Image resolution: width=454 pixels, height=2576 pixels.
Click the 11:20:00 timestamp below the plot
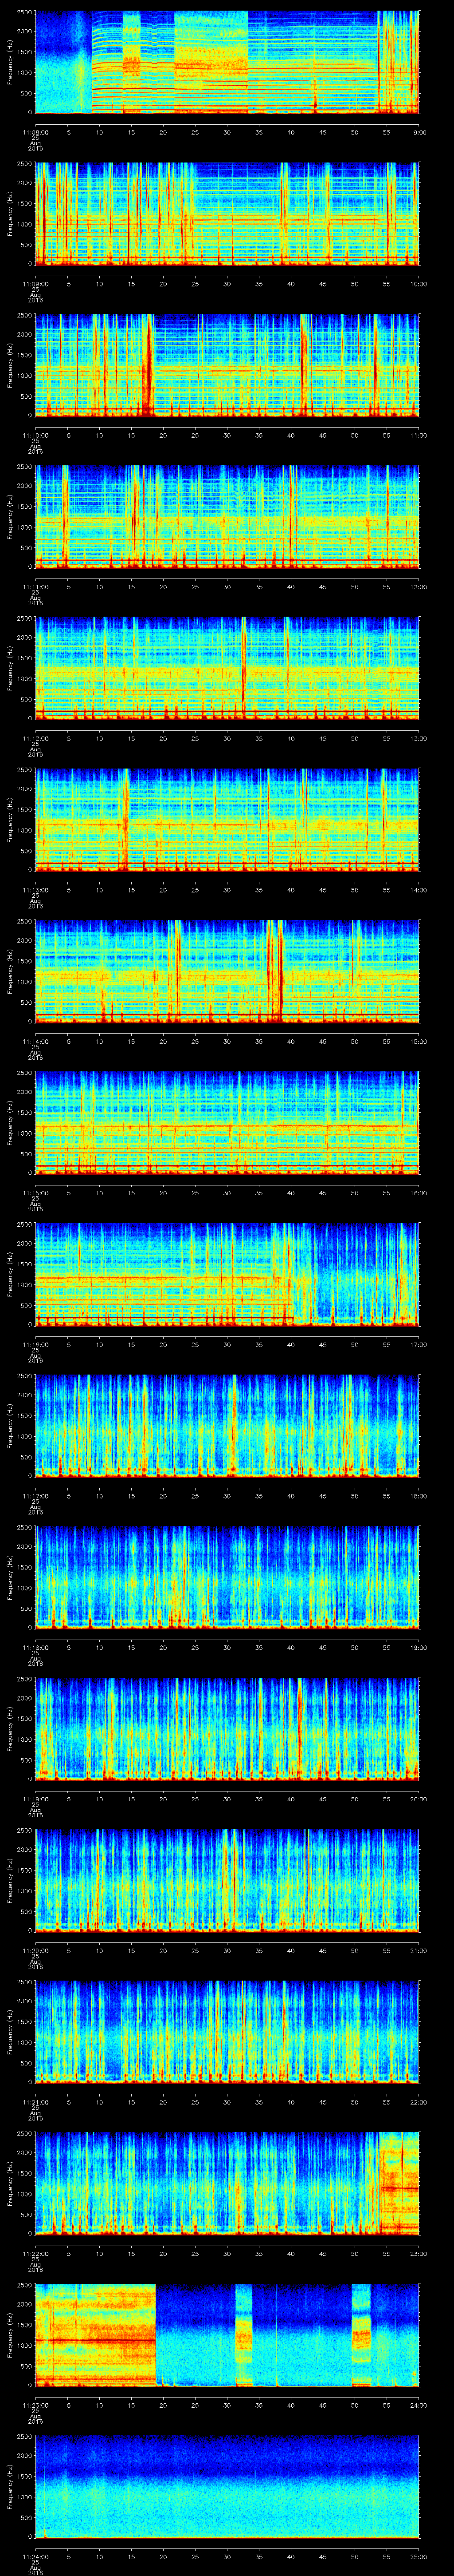click(35, 1951)
